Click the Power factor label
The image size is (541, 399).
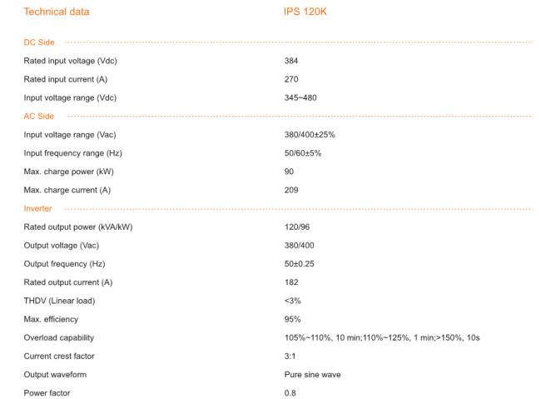(x=47, y=393)
